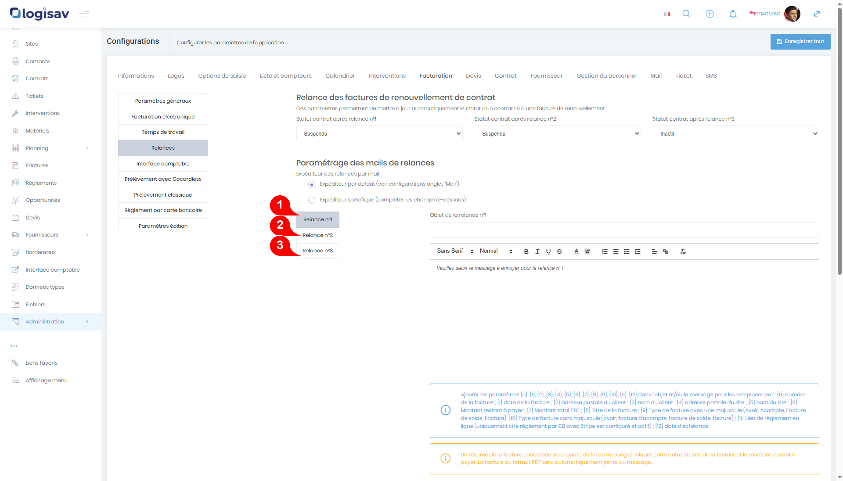The height and width of the screenshot is (481, 843).
Task: Click Enregistrer tout button
Action: [800, 41]
